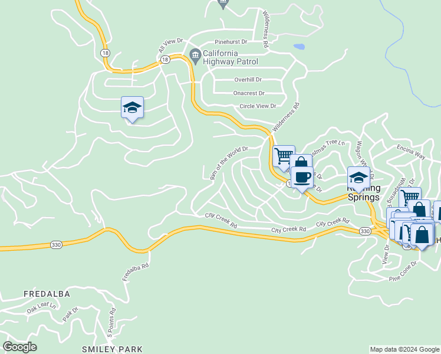Click the Rim of the World Dr label
This screenshot has height=354, width=441.
[x=229, y=163]
